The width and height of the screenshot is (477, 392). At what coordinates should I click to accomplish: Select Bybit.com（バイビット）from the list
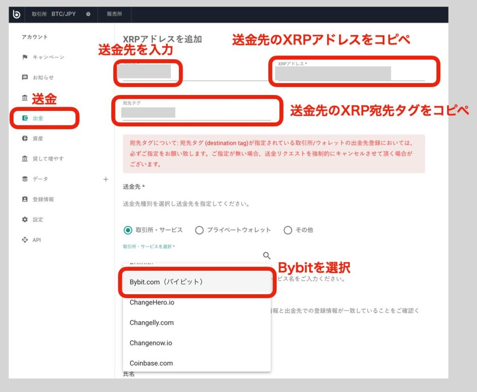165,282
